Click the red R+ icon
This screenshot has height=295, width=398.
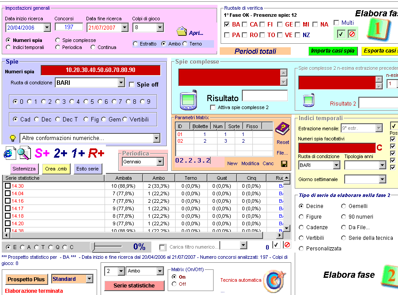(96, 153)
